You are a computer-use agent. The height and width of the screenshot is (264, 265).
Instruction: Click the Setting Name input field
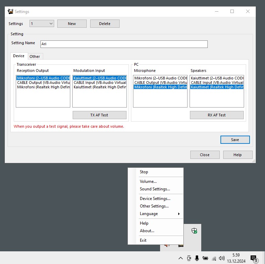tap(124, 44)
